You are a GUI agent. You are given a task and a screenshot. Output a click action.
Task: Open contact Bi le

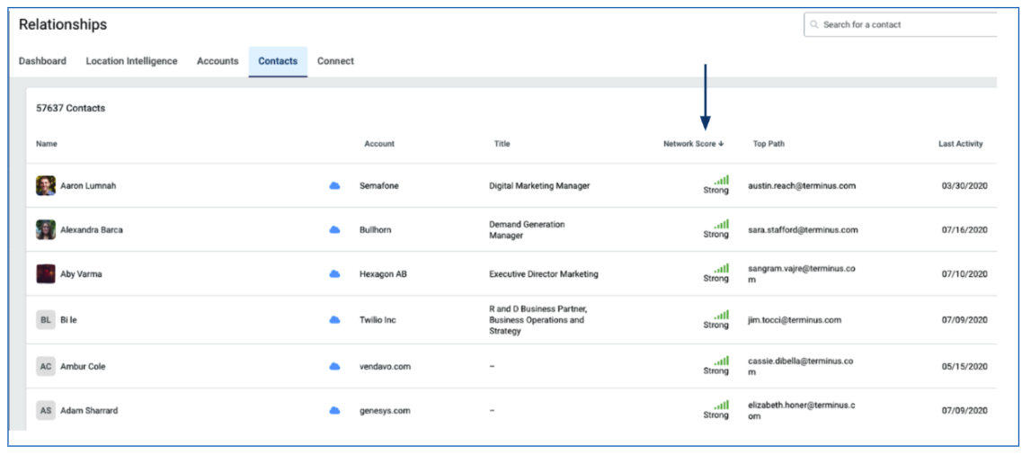point(69,320)
